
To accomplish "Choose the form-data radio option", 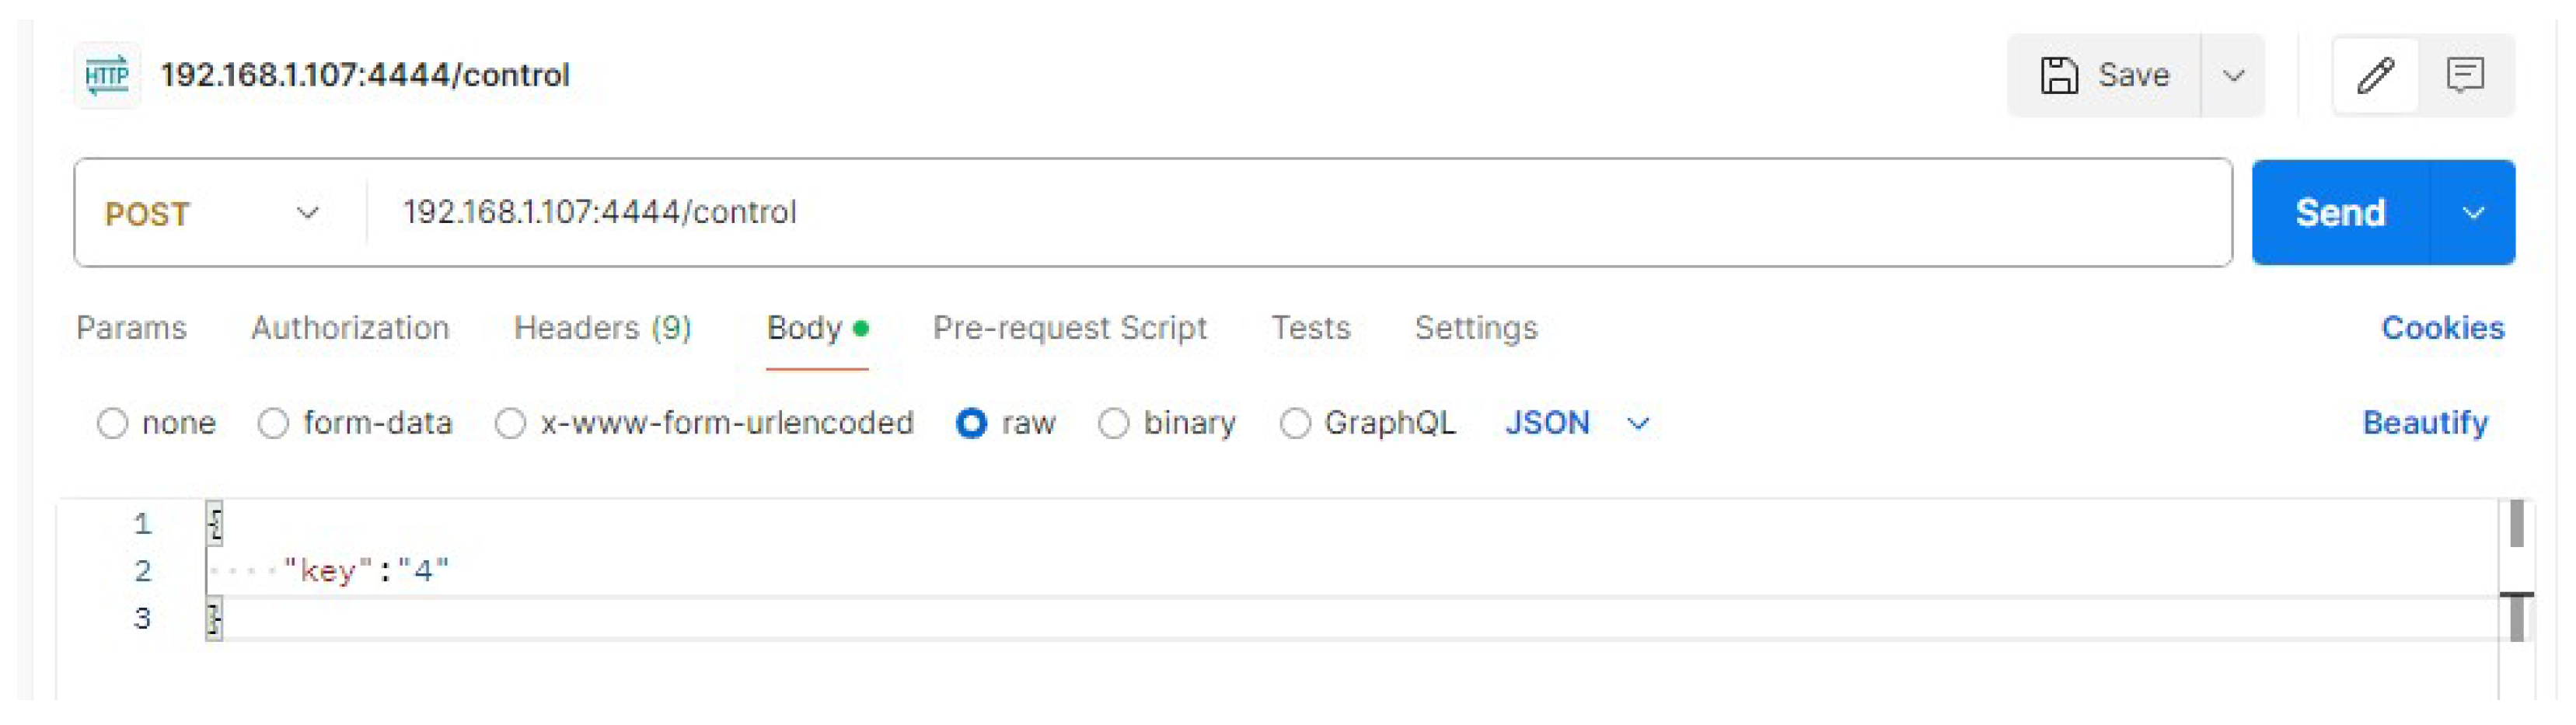I will pos(273,423).
